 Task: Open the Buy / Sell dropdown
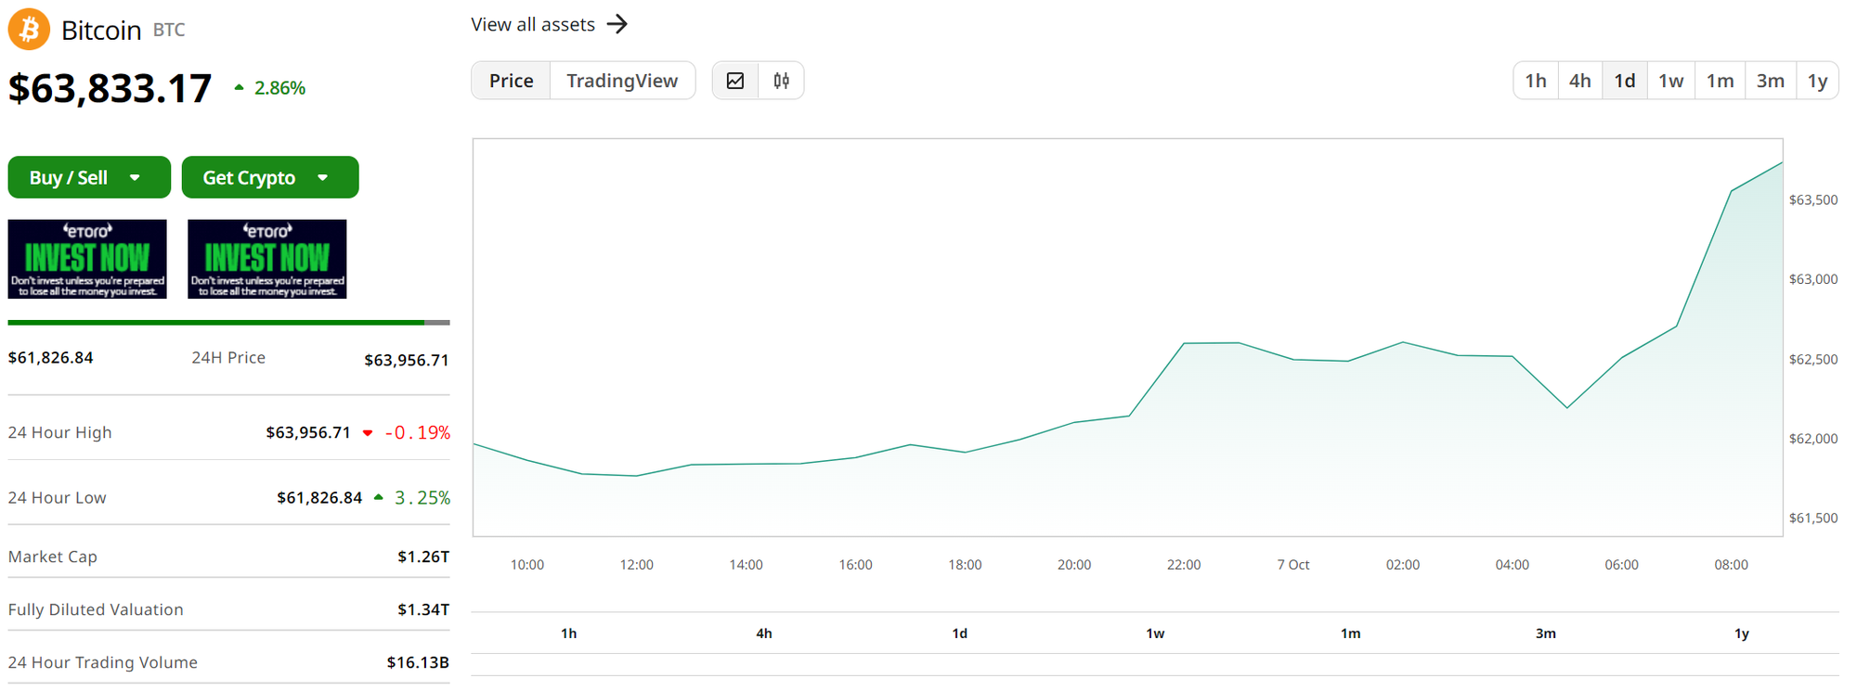pyautogui.click(x=88, y=177)
